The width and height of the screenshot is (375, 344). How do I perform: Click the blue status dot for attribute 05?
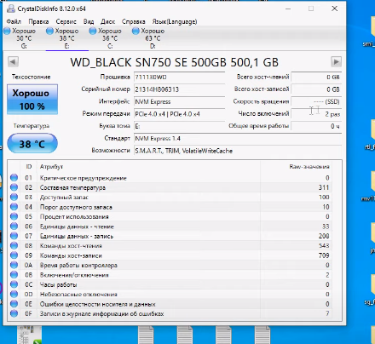pos(14,216)
